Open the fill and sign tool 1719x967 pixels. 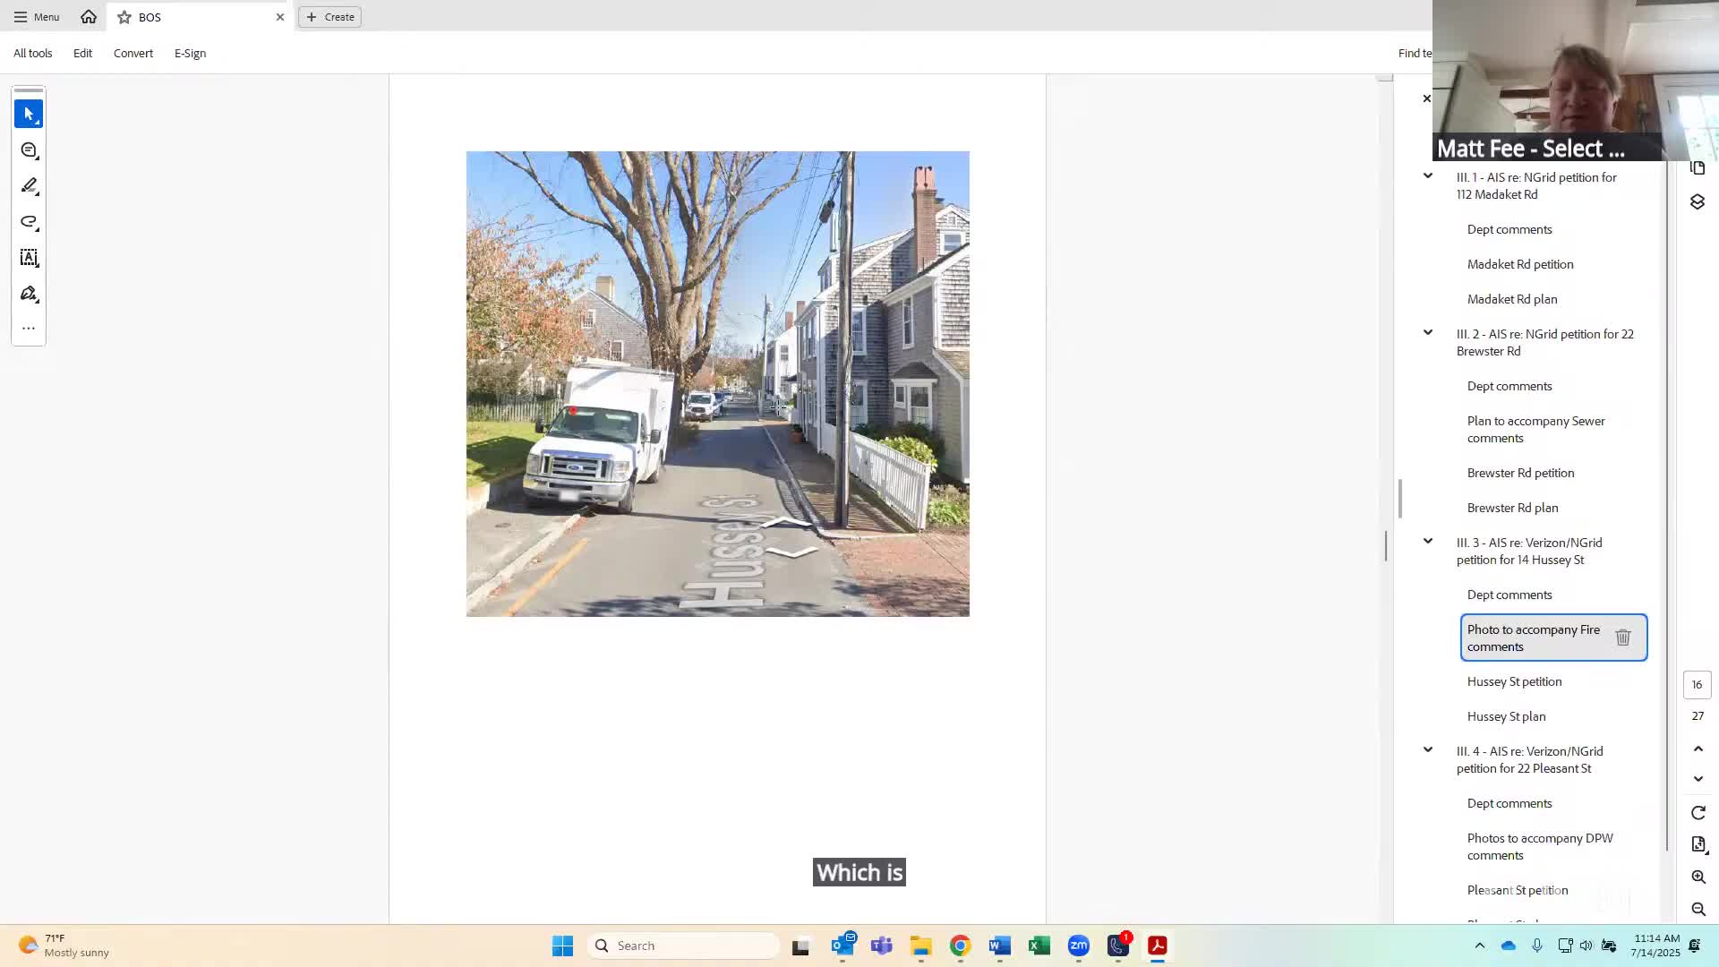[29, 294]
